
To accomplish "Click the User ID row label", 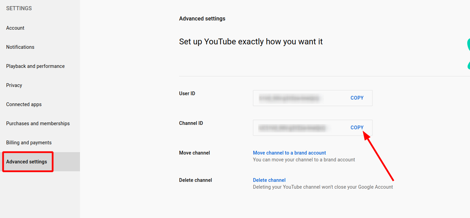I will click(187, 93).
